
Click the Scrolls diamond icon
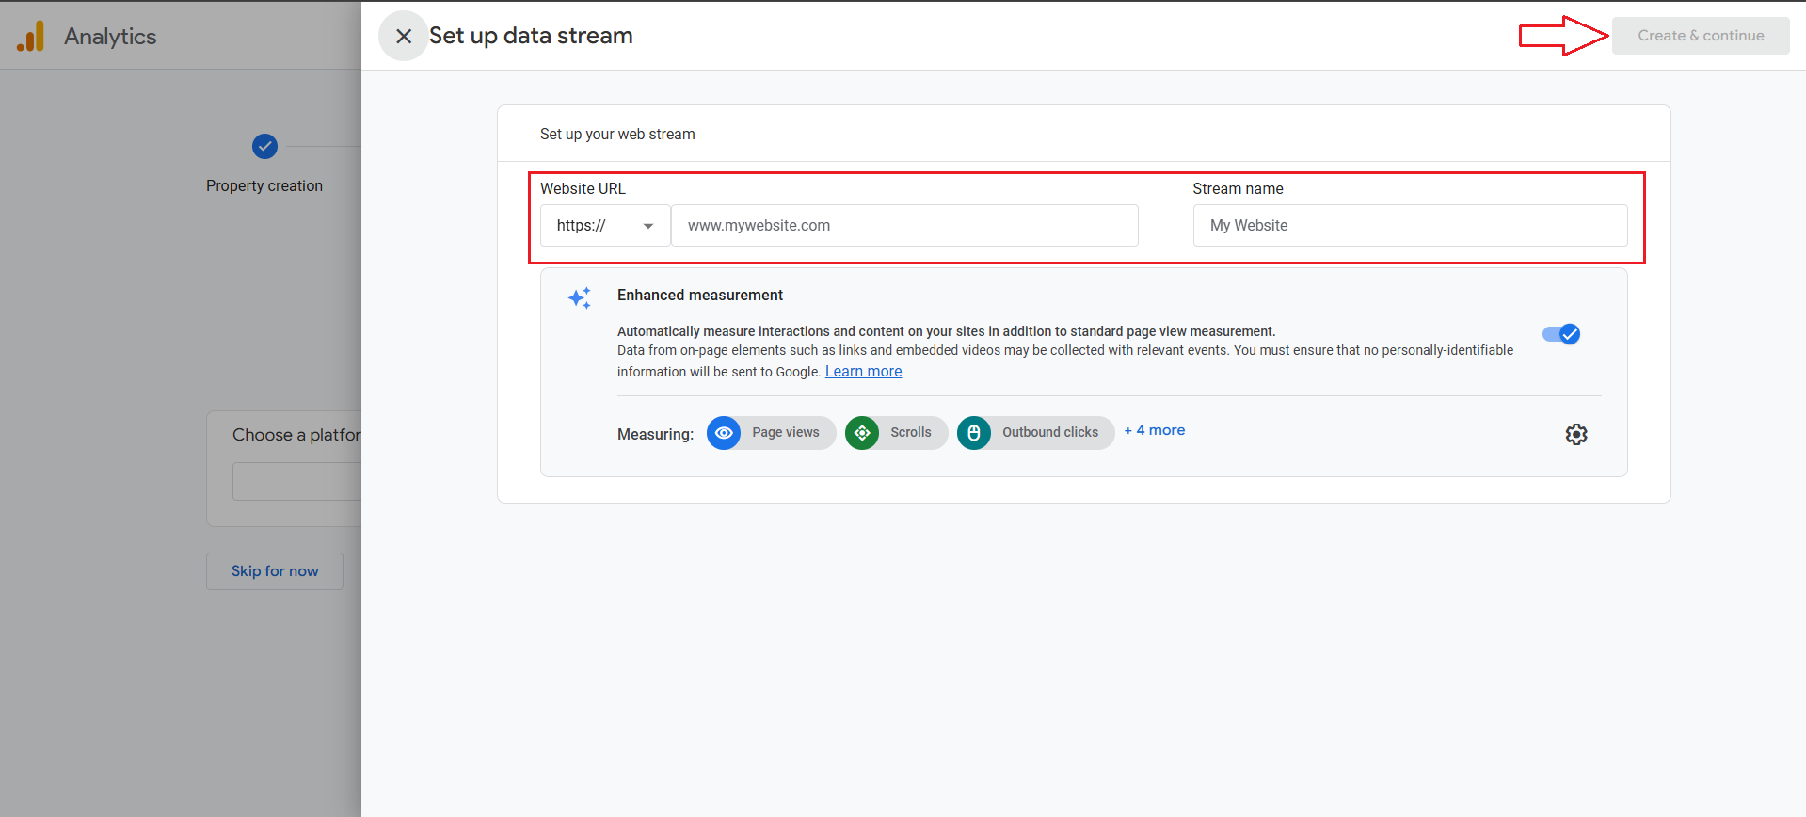862,433
